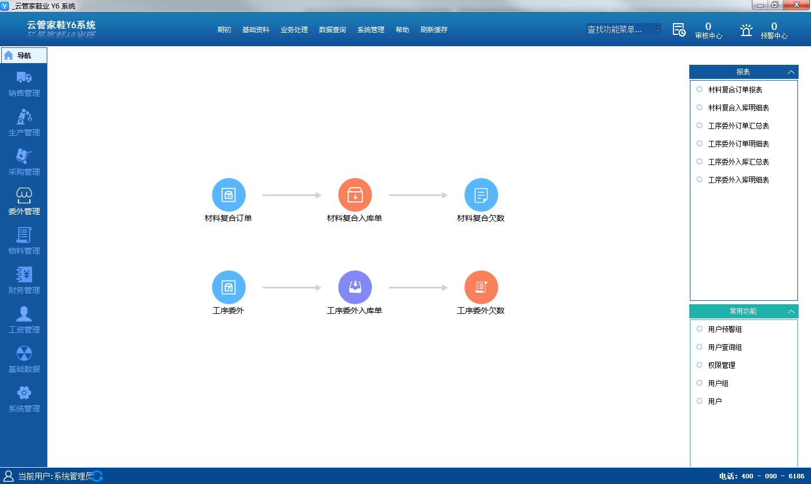
Task: Open the 材料复合订单 workflow icon
Action: tap(228, 195)
